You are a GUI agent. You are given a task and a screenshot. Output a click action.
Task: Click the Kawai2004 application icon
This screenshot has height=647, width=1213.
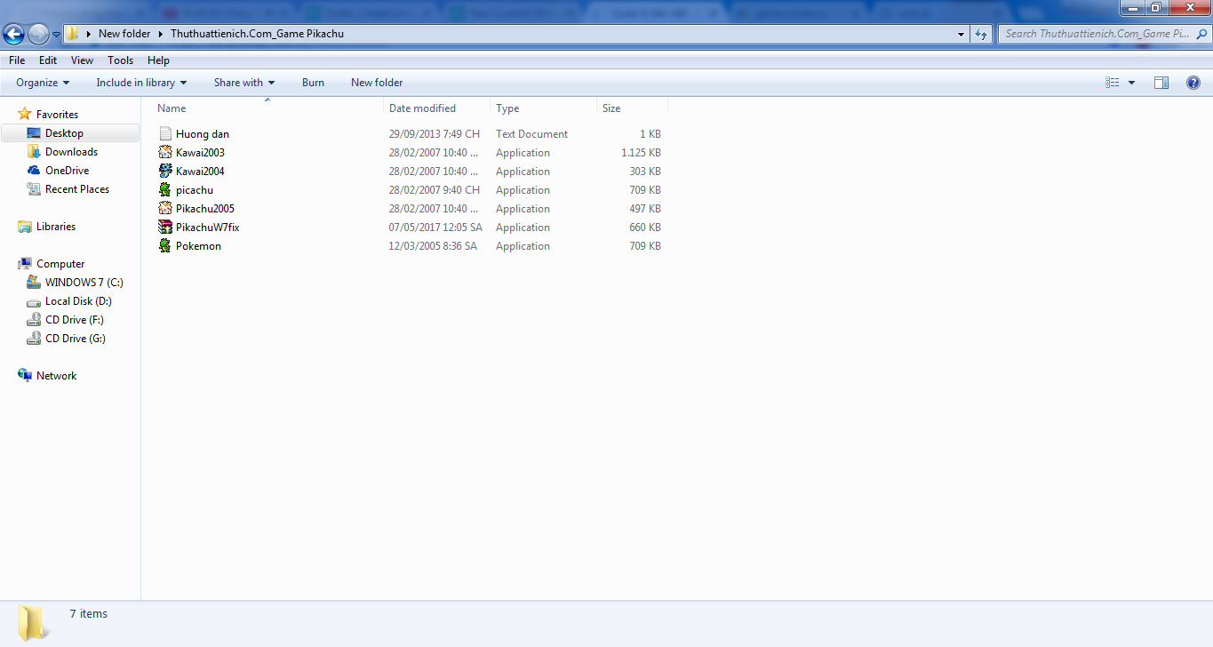tap(164, 172)
